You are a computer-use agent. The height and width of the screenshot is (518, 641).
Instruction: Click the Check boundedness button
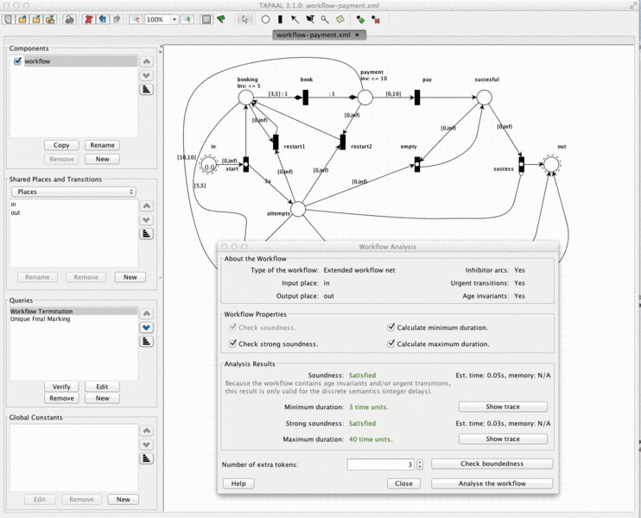click(492, 464)
